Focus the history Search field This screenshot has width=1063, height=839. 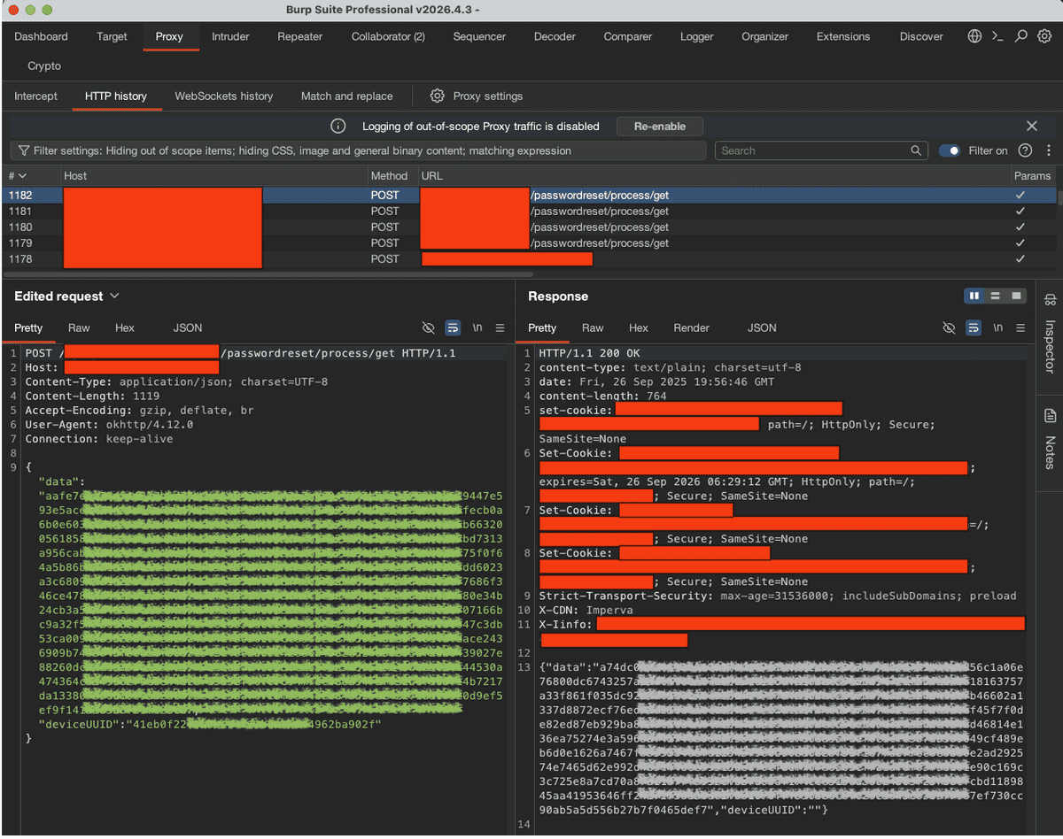[821, 150]
